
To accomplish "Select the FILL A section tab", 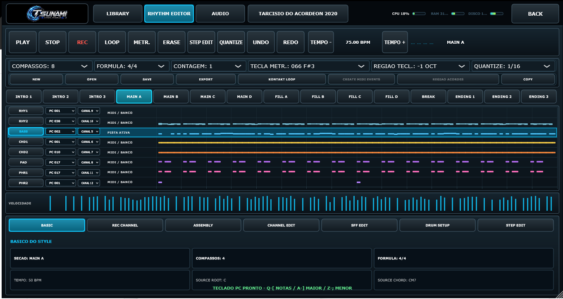I will point(281,97).
